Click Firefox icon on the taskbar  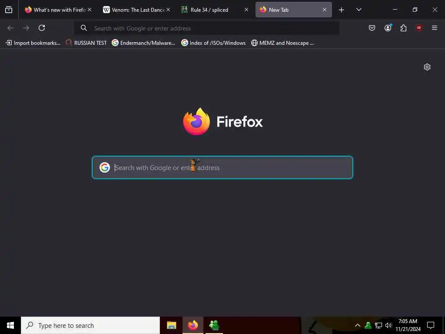point(193,325)
